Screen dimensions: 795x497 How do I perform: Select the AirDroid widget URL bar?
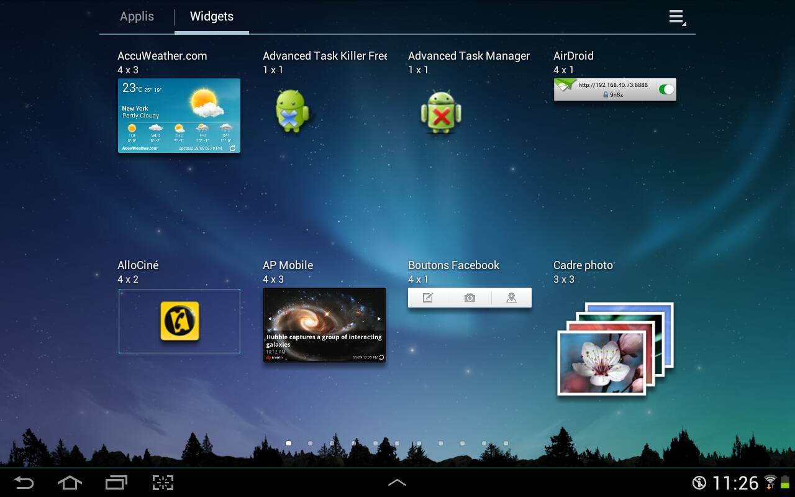614,89
